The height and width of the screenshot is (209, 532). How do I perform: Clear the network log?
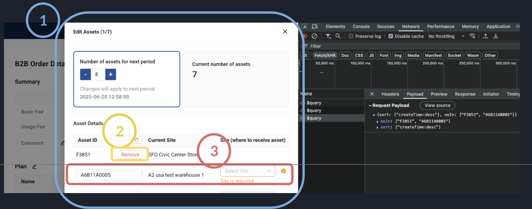pyautogui.click(x=314, y=36)
